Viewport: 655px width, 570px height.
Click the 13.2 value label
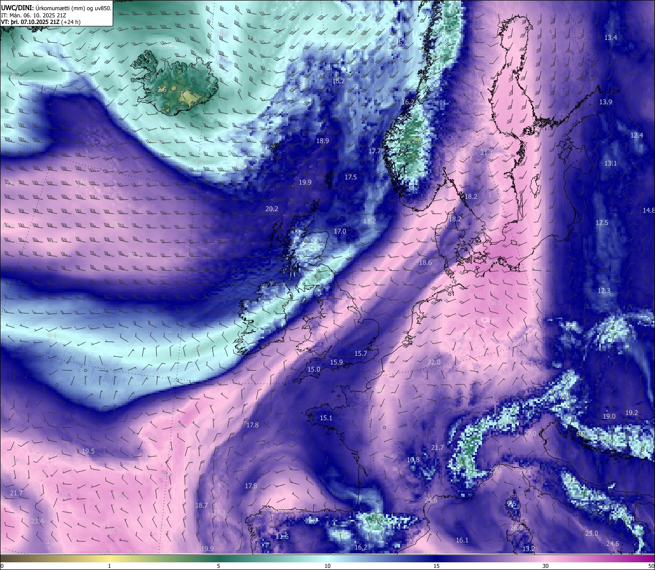[x=529, y=549]
